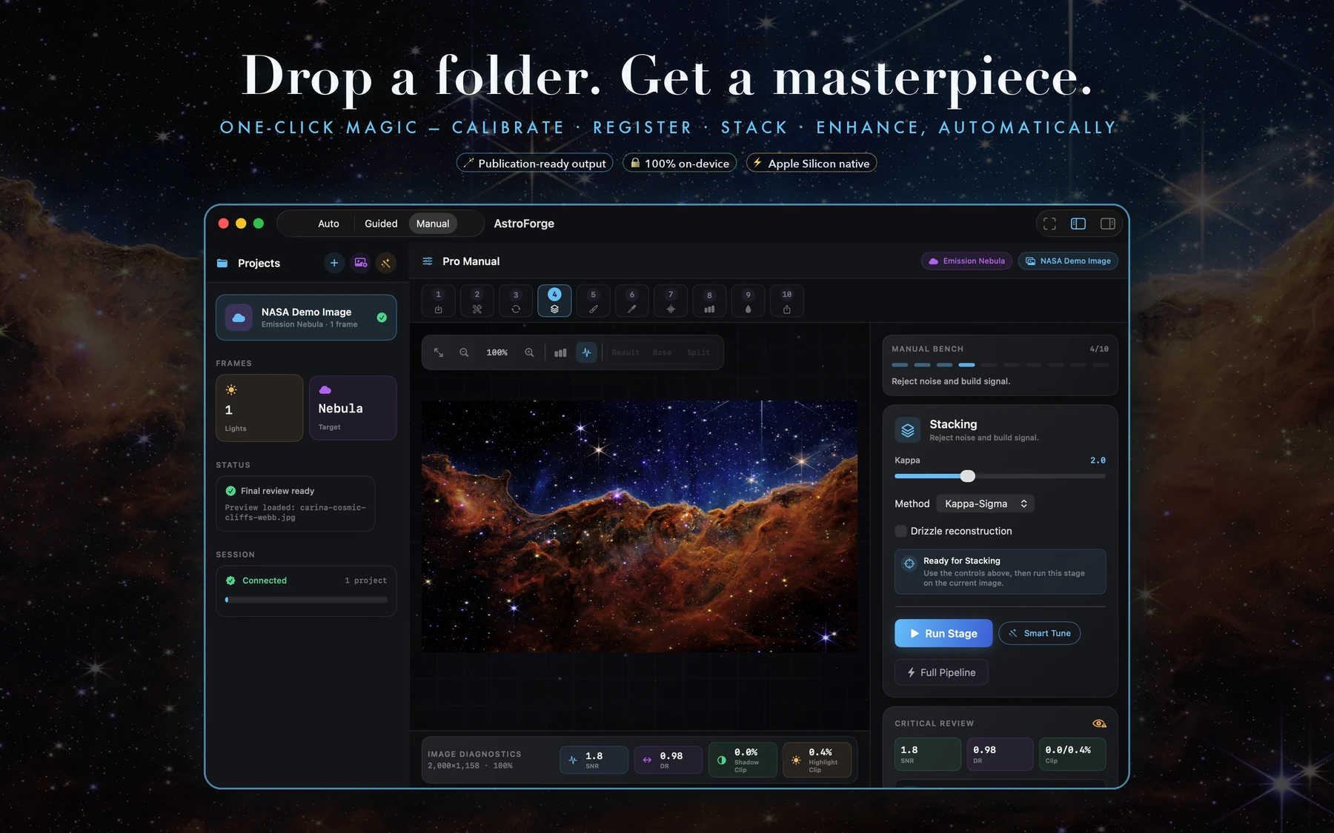Open stage 3 sync/register step
This screenshot has height=833, width=1334.
click(x=516, y=301)
